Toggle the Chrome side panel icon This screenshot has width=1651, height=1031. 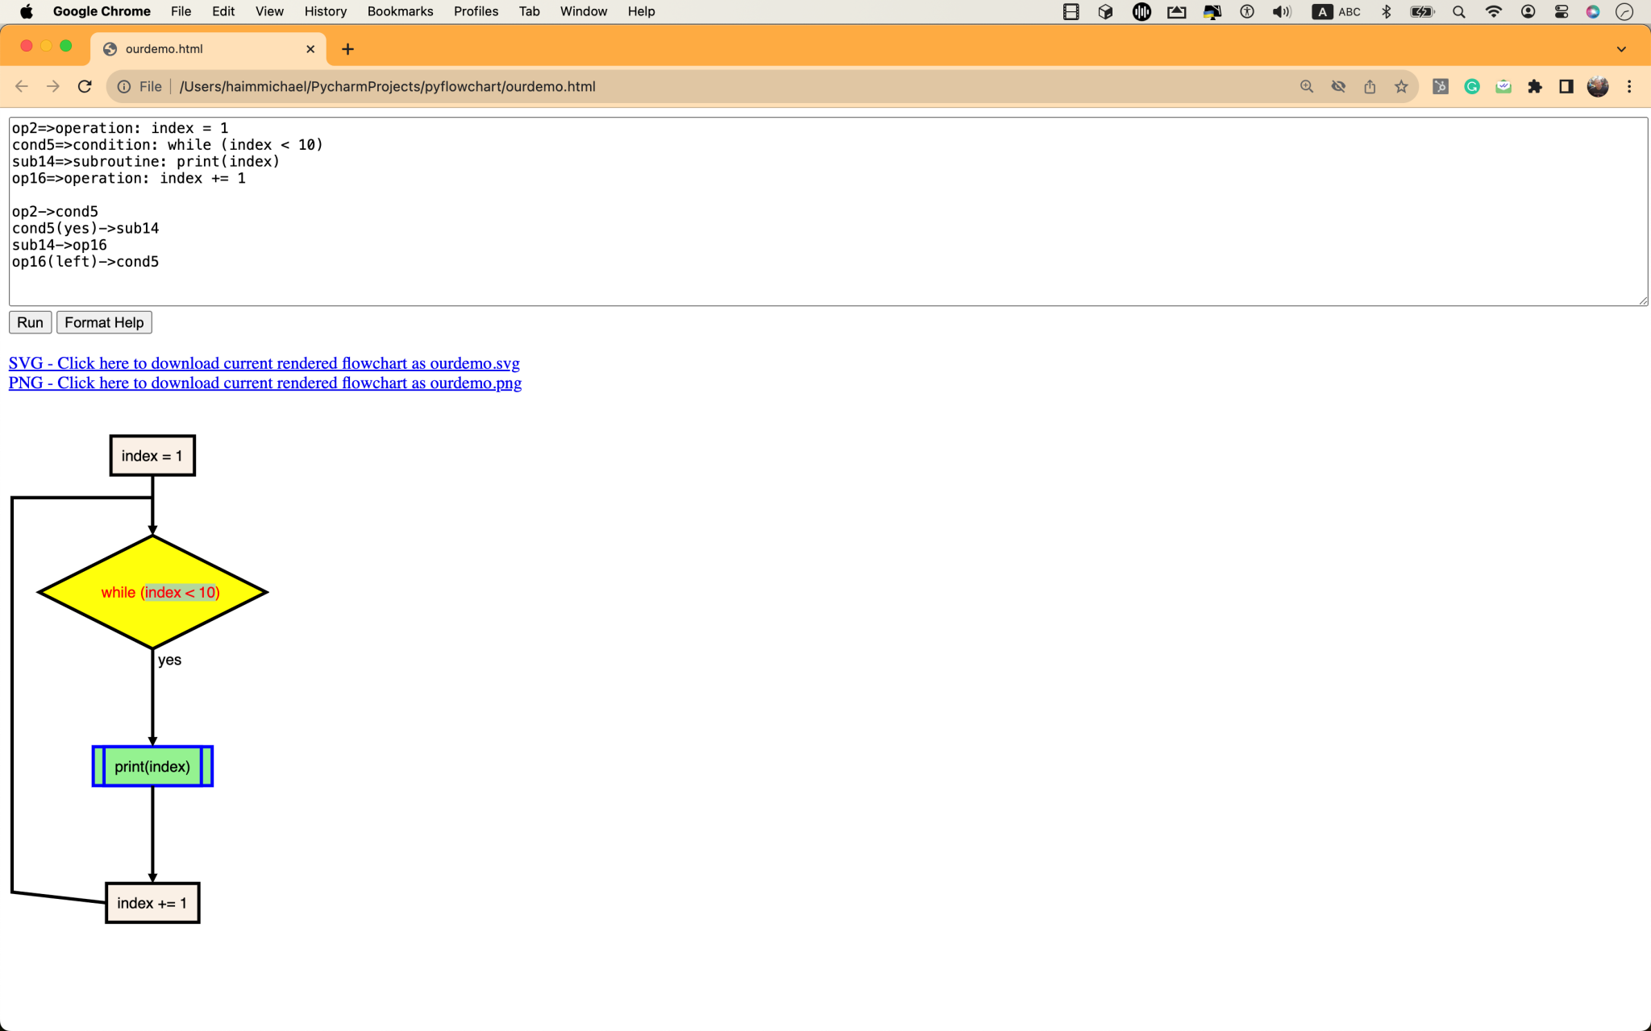[x=1566, y=86]
